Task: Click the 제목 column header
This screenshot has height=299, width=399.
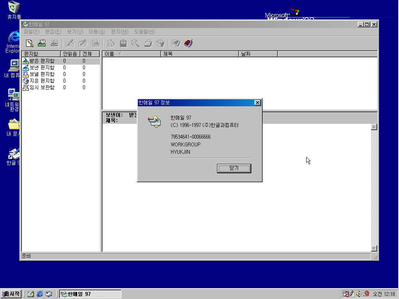Action: (x=200, y=54)
